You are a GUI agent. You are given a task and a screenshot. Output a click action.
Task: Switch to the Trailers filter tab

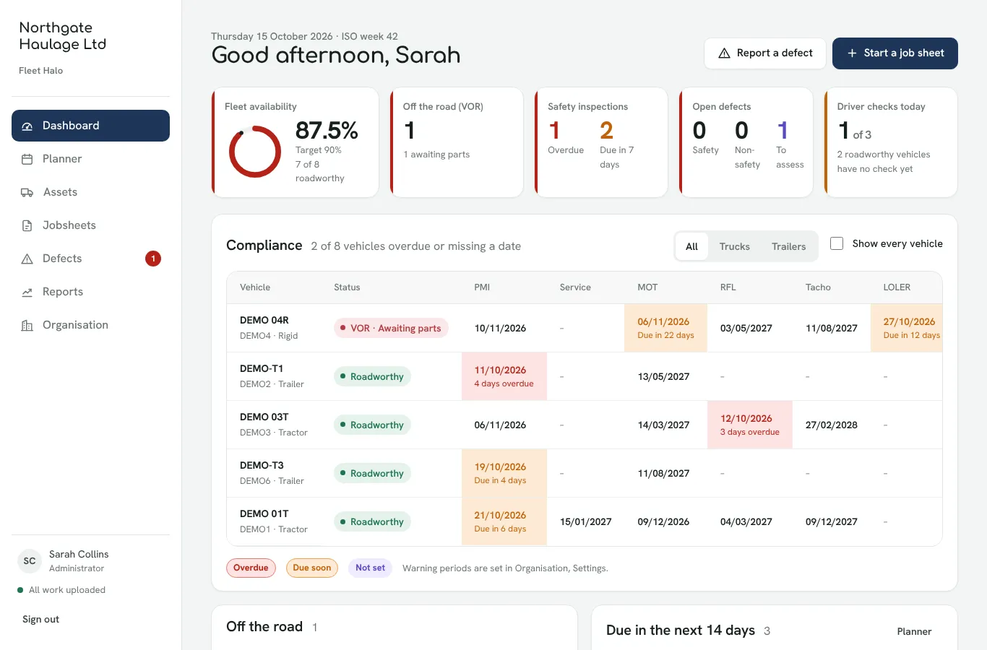point(788,246)
